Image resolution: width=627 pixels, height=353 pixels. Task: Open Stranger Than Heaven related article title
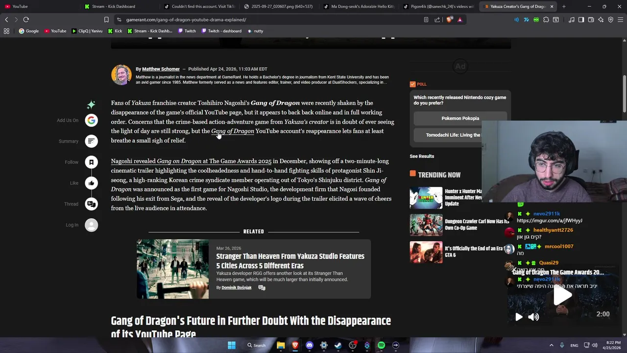click(290, 261)
